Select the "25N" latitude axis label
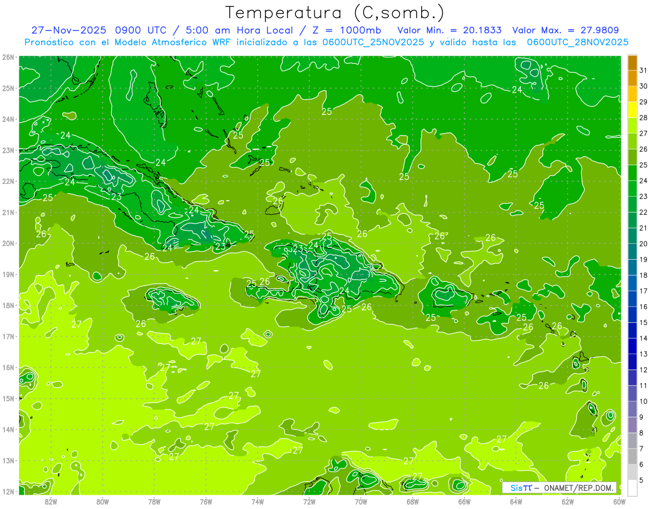 tap(8, 88)
